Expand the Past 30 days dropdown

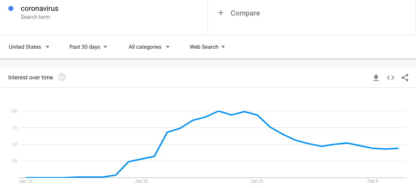click(x=88, y=47)
